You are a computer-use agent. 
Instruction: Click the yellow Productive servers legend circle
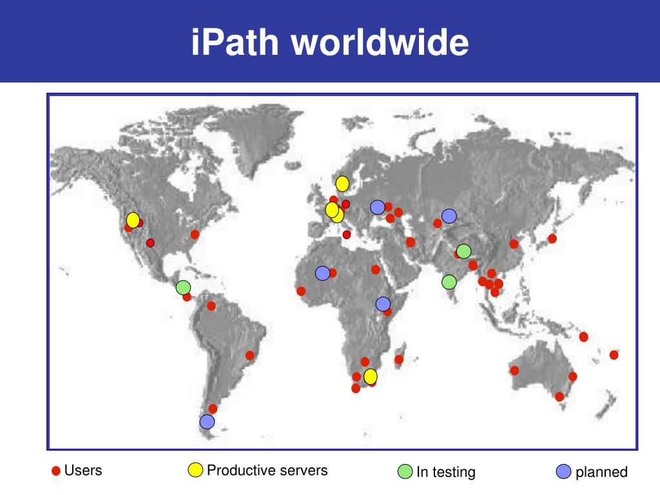[x=195, y=470]
